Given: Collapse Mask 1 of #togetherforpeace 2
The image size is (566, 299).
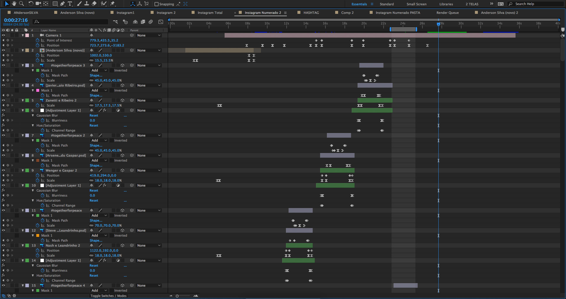Looking at the screenshot, I should [x=33, y=140].
